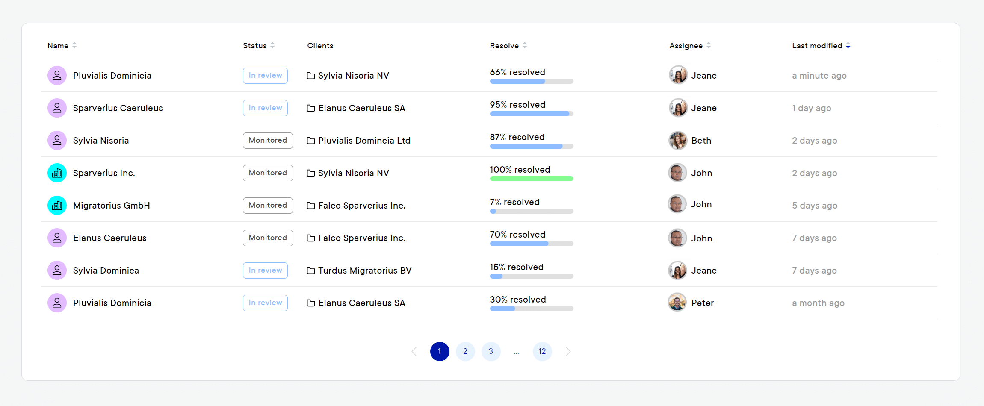
Task: Open the Elanus Caeruleus record name
Action: pos(110,238)
